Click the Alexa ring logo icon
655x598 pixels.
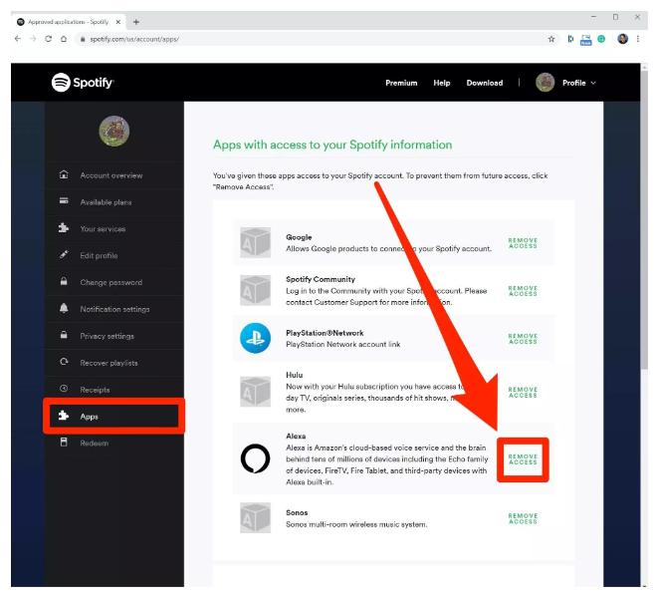(x=255, y=458)
